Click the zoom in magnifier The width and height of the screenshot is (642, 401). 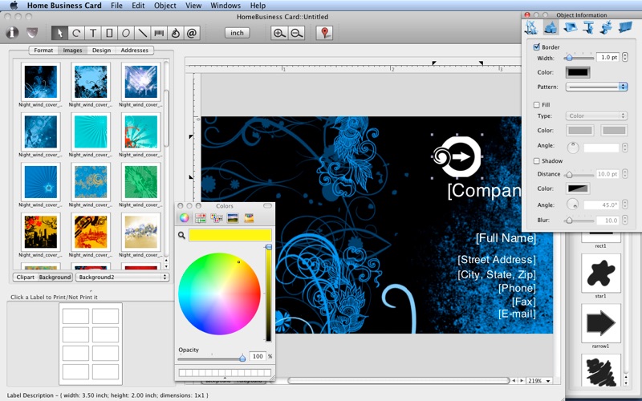(279, 33)
